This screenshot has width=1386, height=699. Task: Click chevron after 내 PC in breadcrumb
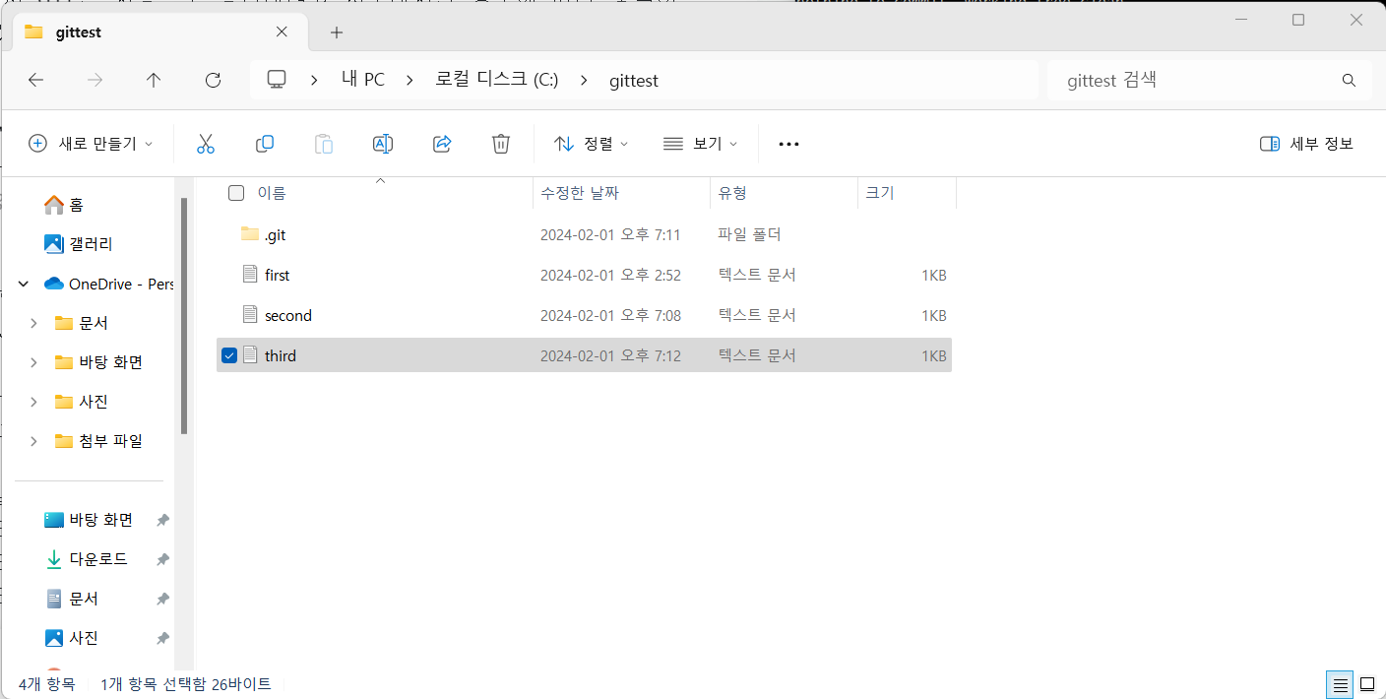tap(410, 81)
